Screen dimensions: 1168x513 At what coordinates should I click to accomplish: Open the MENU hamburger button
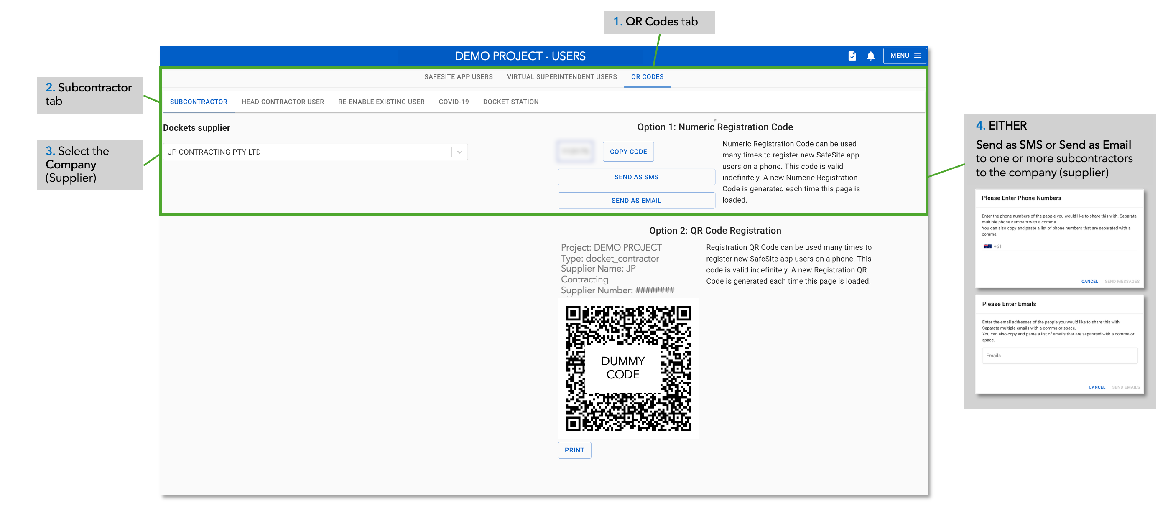click(905, 56)
